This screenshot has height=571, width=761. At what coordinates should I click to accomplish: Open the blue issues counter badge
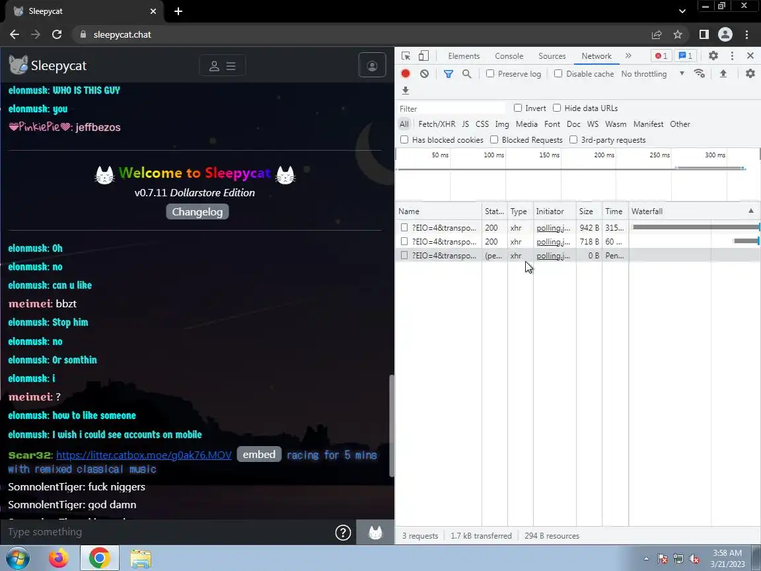(685, 56)
